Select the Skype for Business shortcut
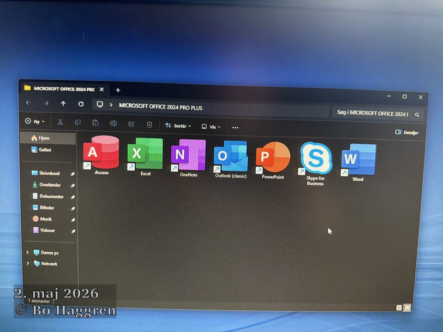Screen dimensions: 443x332 (315, 164)
